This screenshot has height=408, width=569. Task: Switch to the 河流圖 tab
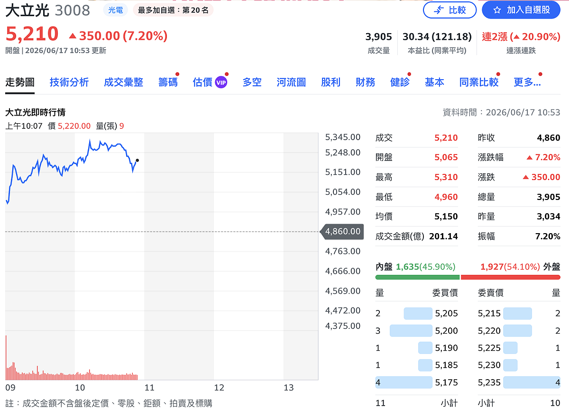coord(291,82)
